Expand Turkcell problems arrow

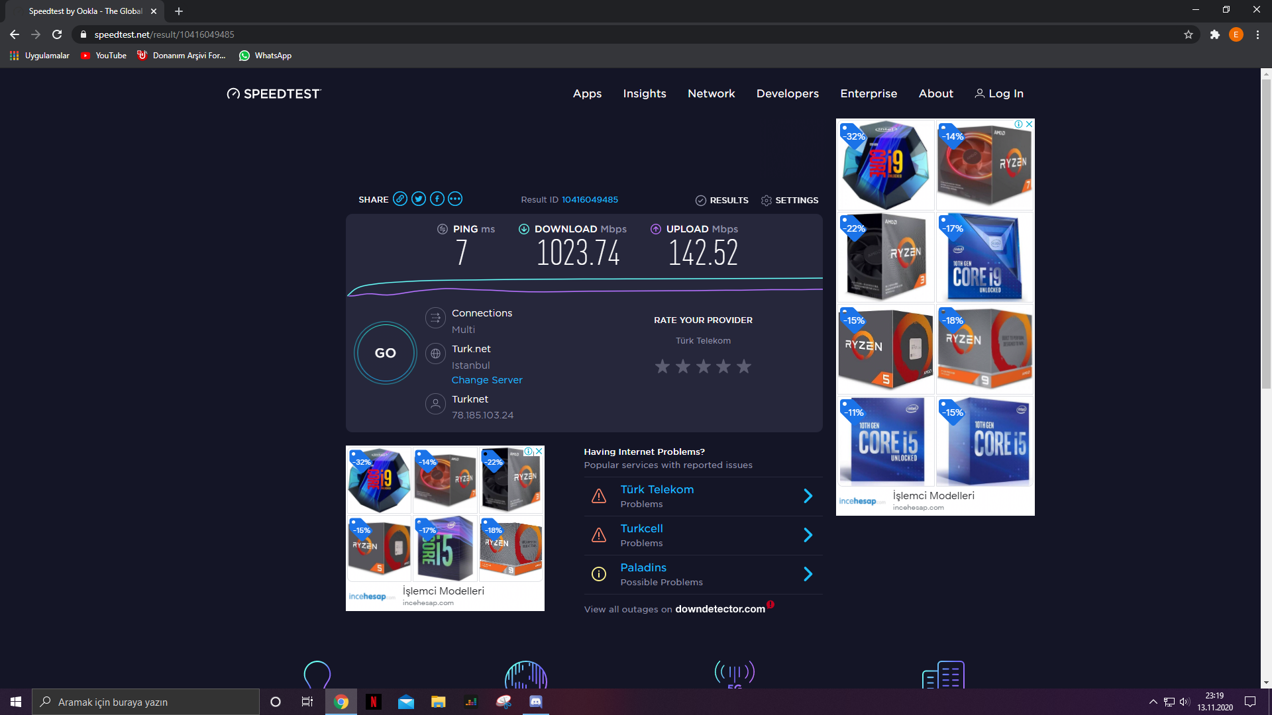808,535
